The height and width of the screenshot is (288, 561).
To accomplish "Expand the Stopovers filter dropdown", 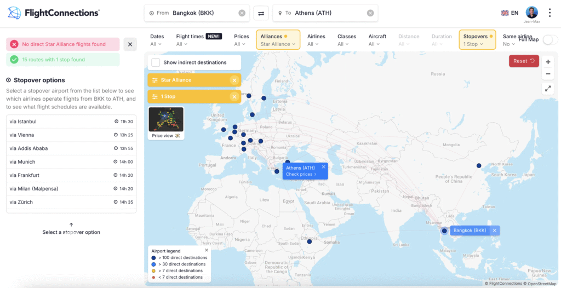I will pos(477,40).
